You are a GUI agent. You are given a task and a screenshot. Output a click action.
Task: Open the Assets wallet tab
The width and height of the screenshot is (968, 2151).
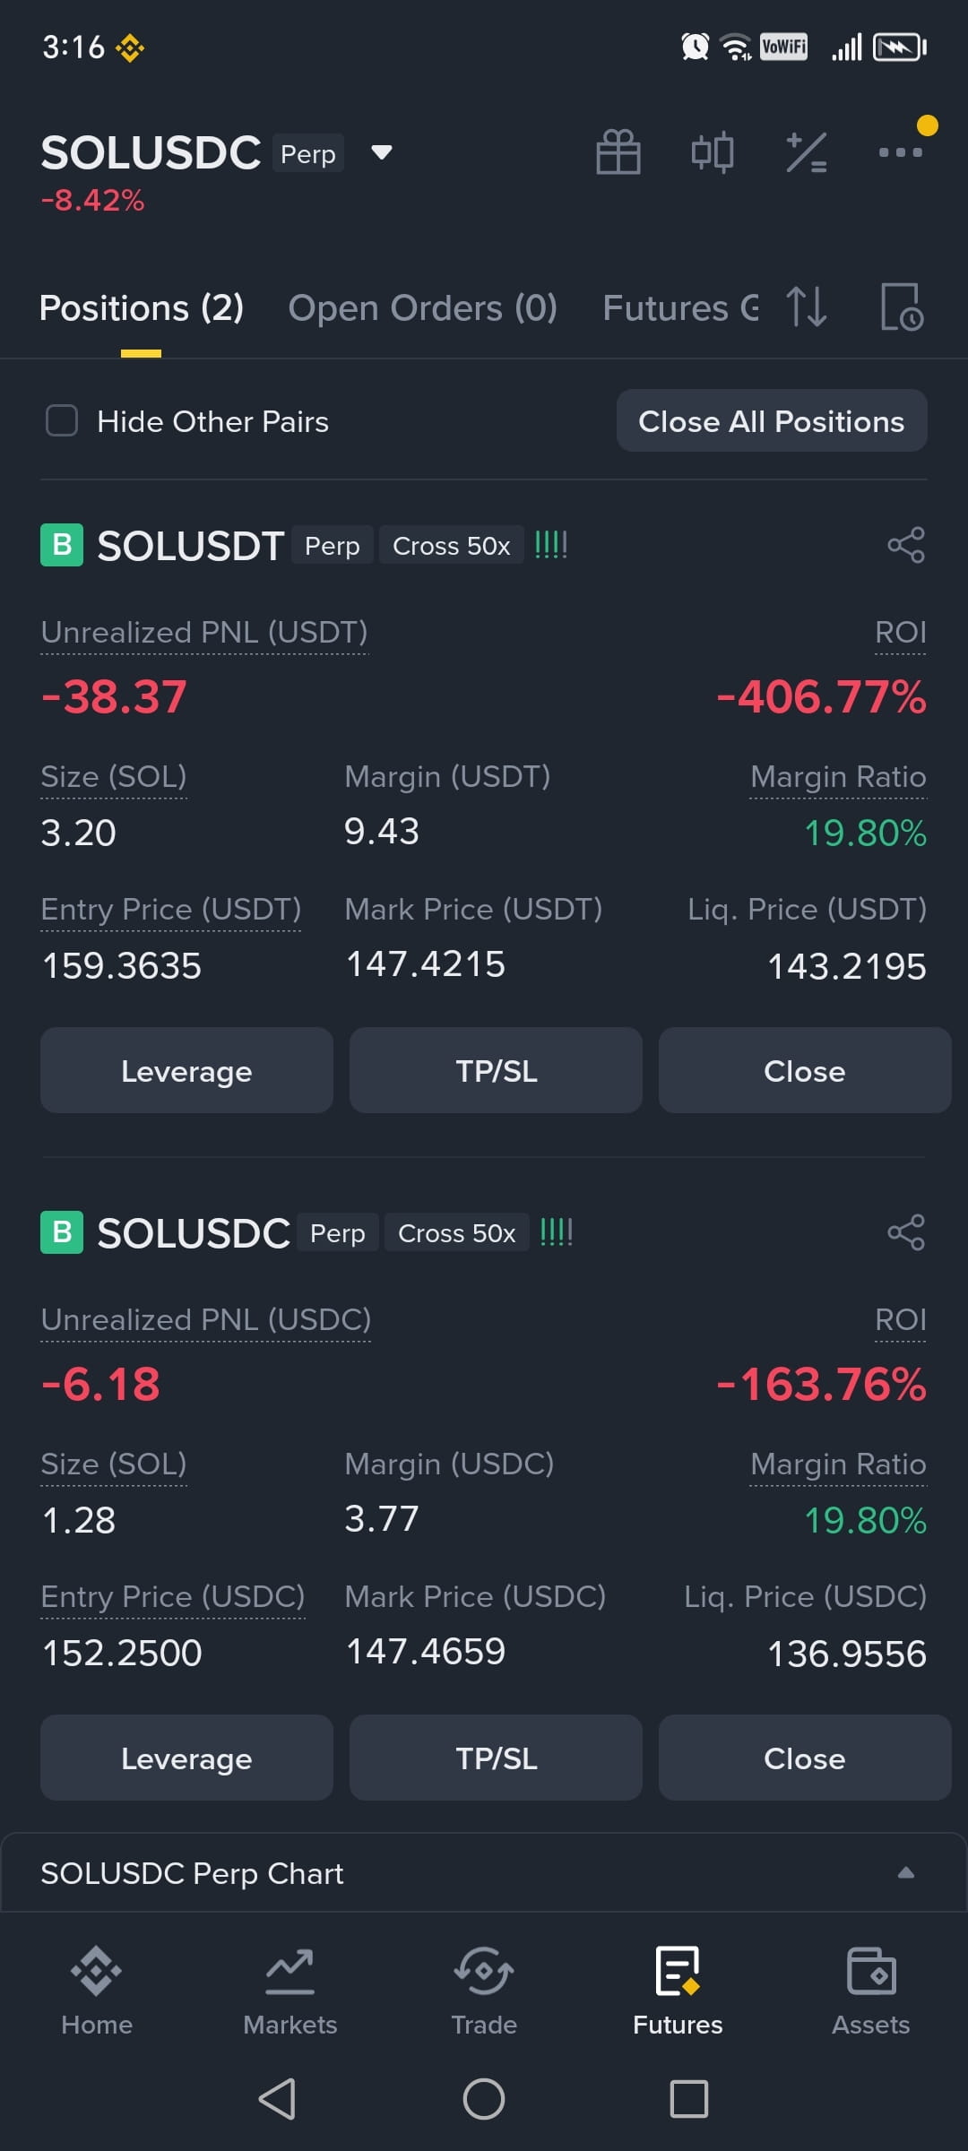click(870, 1991)
